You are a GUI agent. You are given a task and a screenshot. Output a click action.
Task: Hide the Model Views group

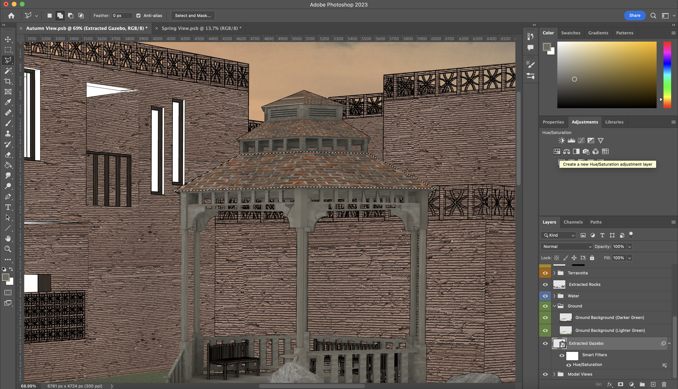point(545,374)
